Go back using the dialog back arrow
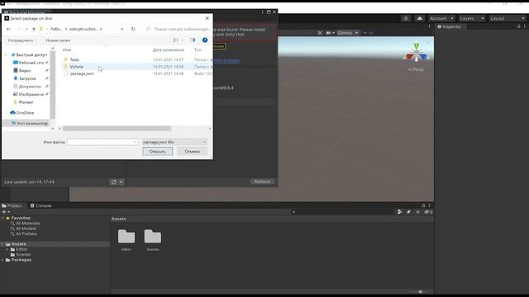The width and height of the screenshot is (529, 297). [x=8, y=30]
